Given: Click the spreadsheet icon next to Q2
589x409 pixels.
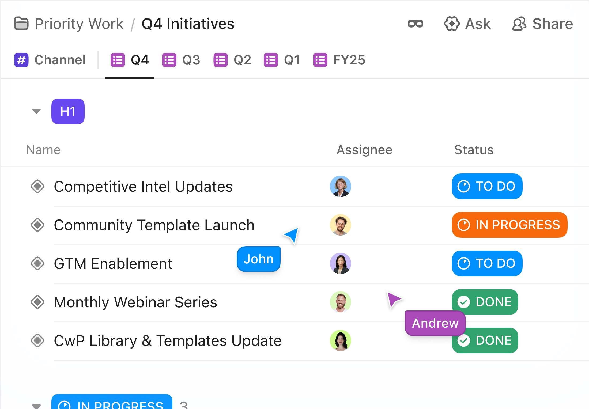Looking at the screenshot, I should pos(220,60).
